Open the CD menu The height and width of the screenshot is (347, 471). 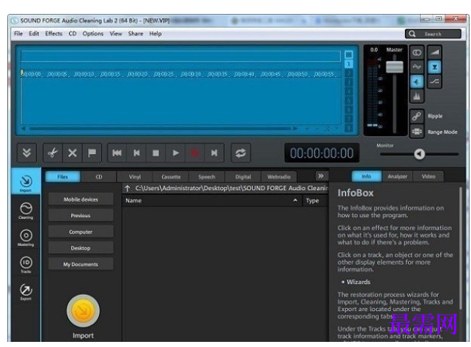(73, 33)
